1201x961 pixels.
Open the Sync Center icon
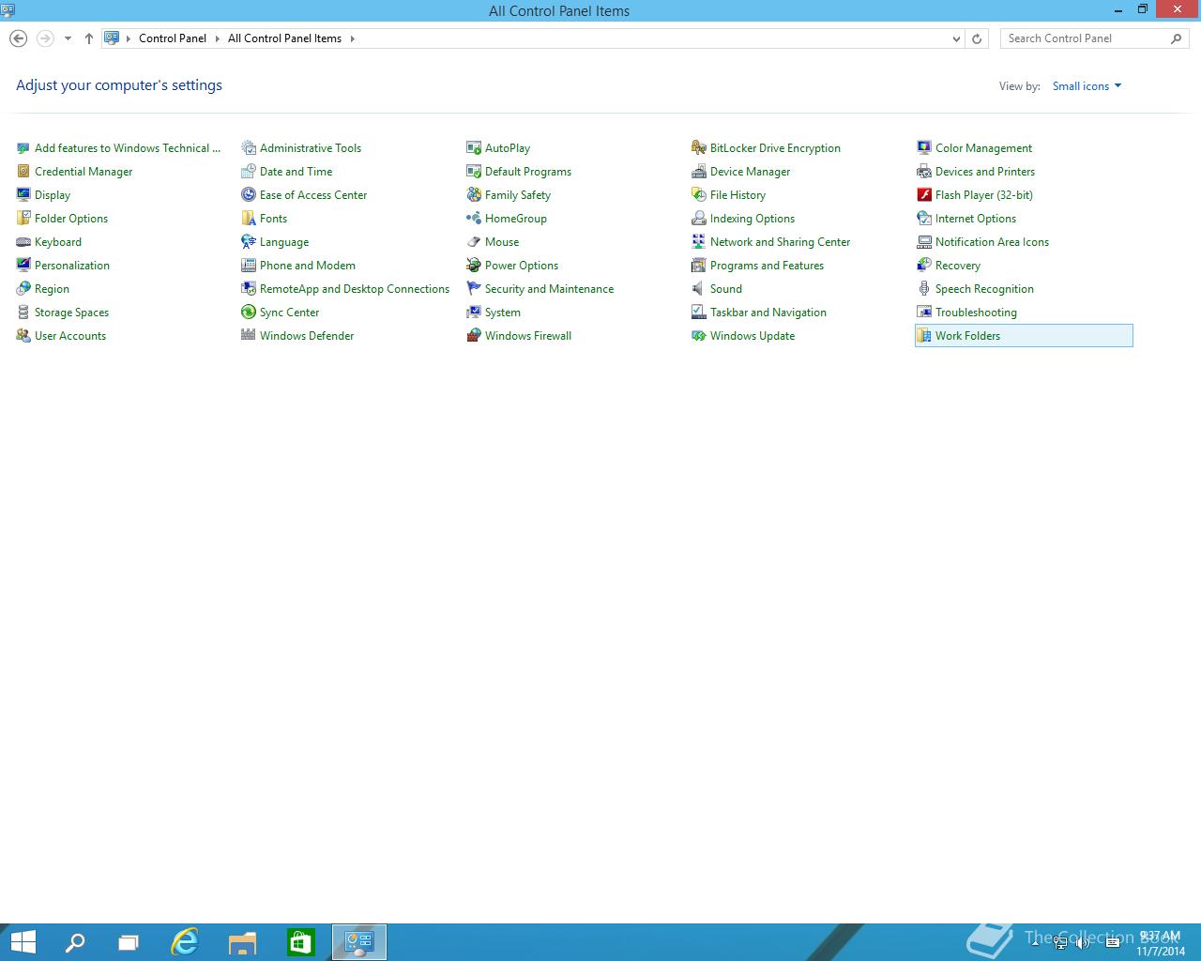pos(249,313)
